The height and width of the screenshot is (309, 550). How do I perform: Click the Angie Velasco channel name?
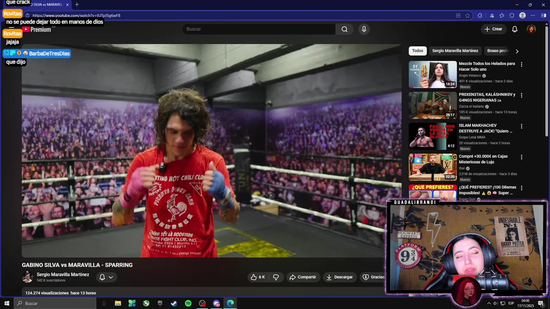[470, 76]
